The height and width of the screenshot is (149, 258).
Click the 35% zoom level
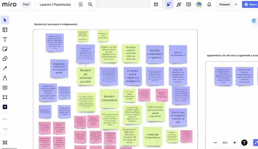(x=225, y=143)
